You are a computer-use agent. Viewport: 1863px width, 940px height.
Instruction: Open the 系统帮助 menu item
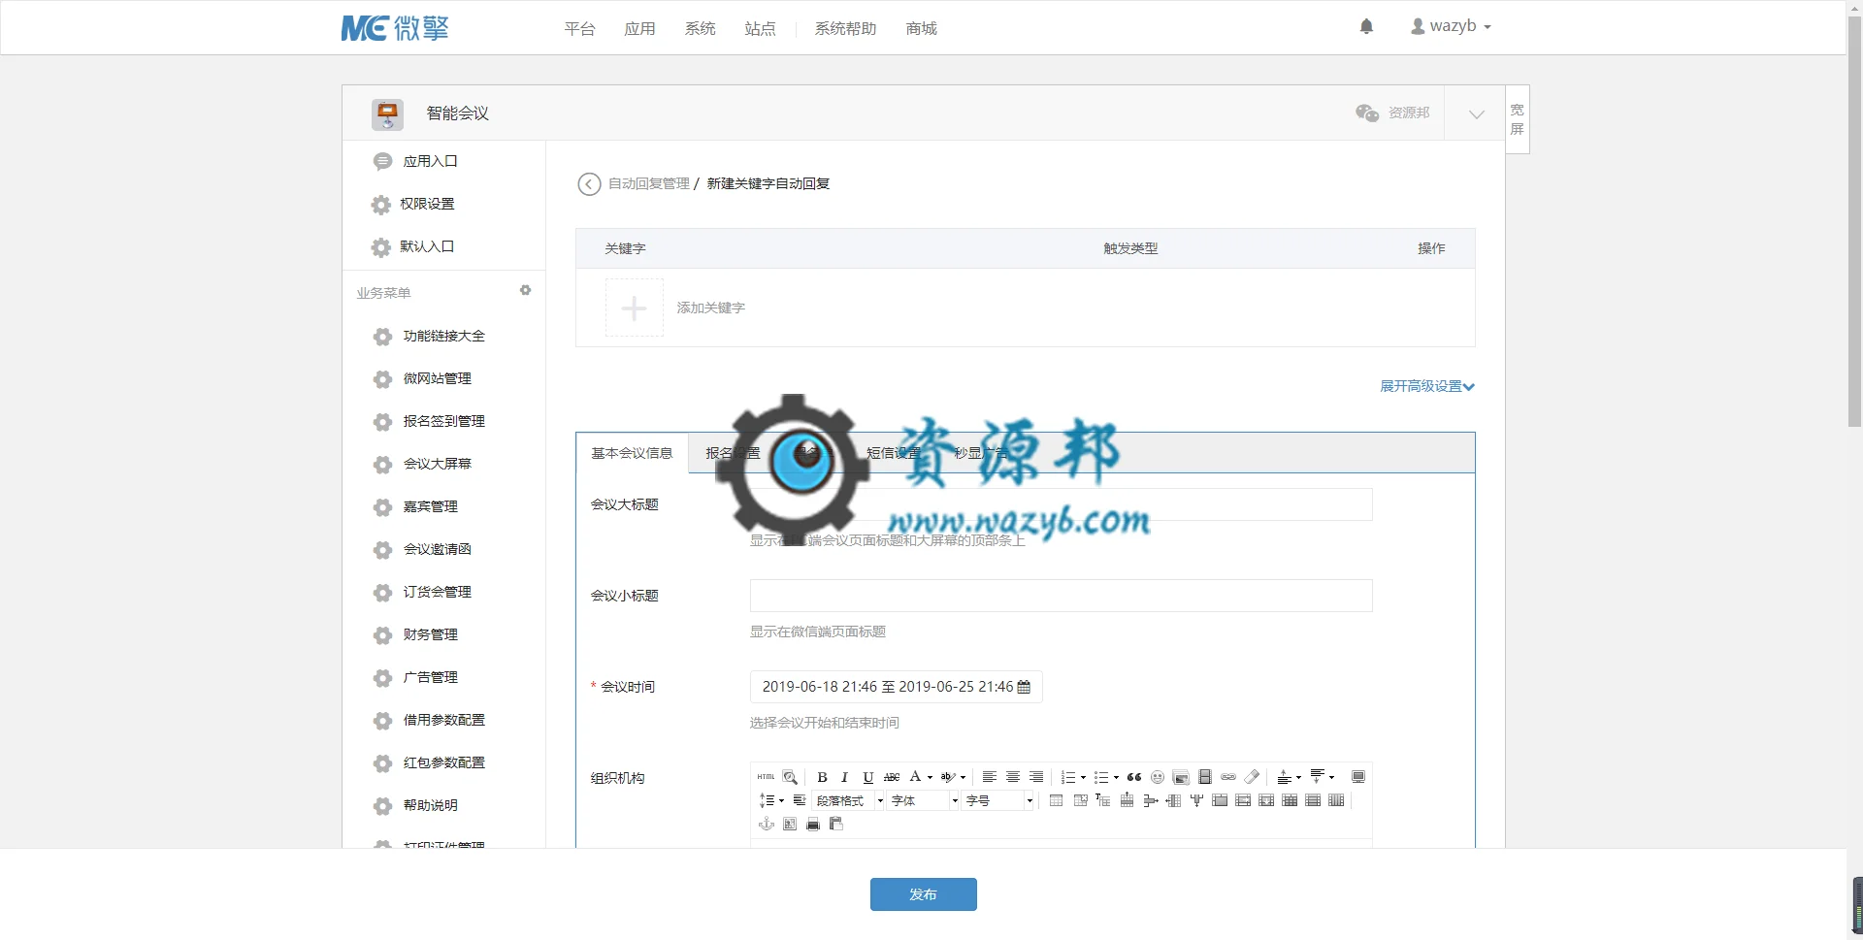point(845,28)
